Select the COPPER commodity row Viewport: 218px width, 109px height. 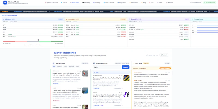click(x=96, y=30)
